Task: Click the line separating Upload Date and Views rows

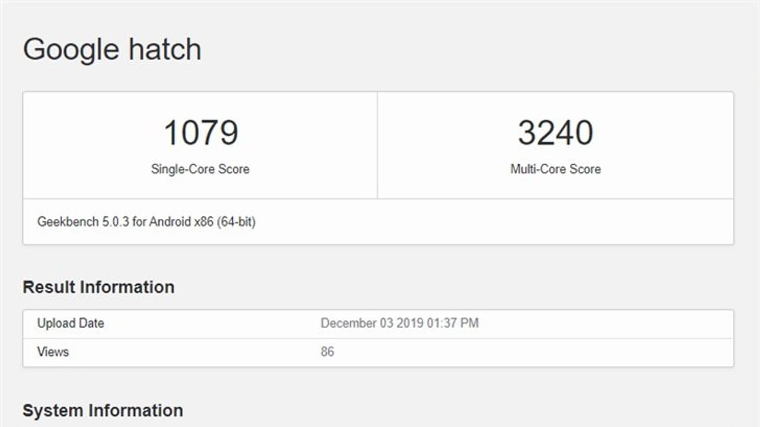Action: (378, 338)
